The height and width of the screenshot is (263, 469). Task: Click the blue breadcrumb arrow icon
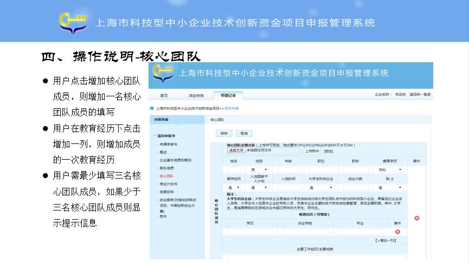(x=152, y=108)
